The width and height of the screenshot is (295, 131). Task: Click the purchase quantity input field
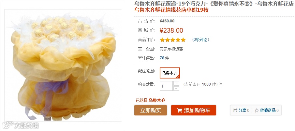[x=166, y=86]
